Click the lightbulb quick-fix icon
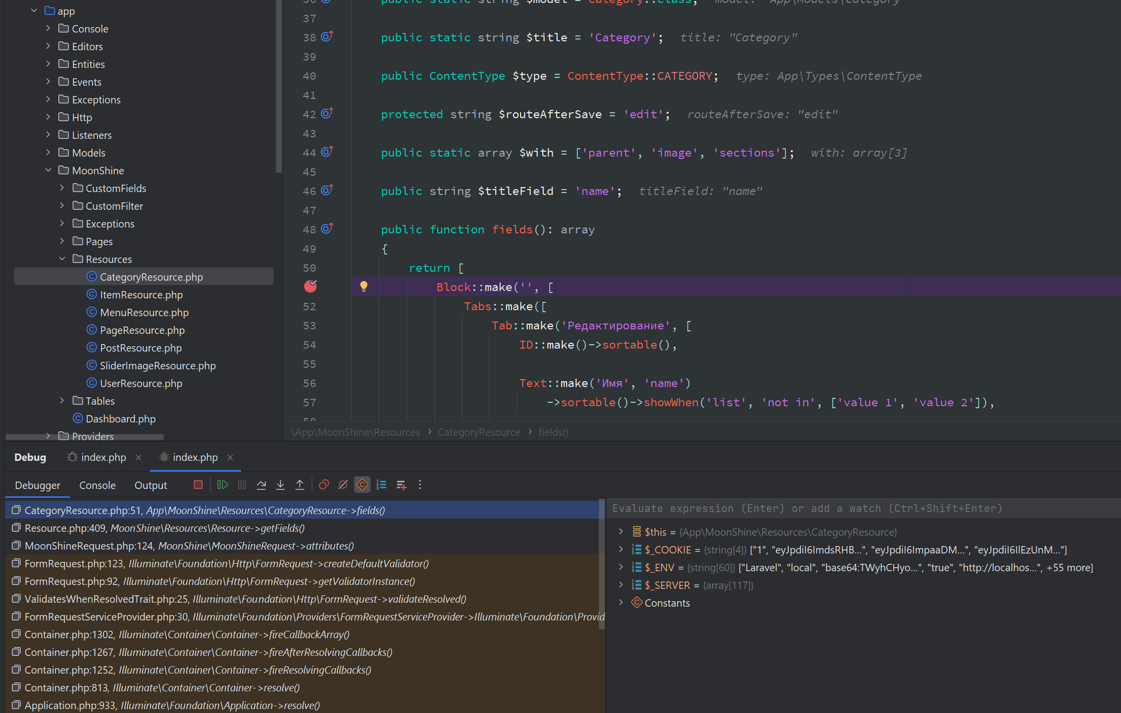The width and height of the screenshot is (1121, 713). [x=364, y=287]
